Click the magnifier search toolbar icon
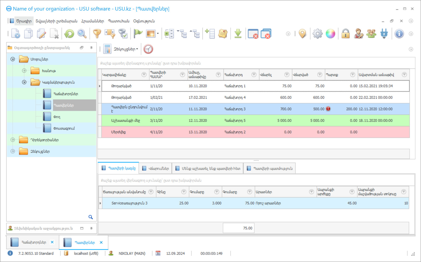 [x=82, y=34]
